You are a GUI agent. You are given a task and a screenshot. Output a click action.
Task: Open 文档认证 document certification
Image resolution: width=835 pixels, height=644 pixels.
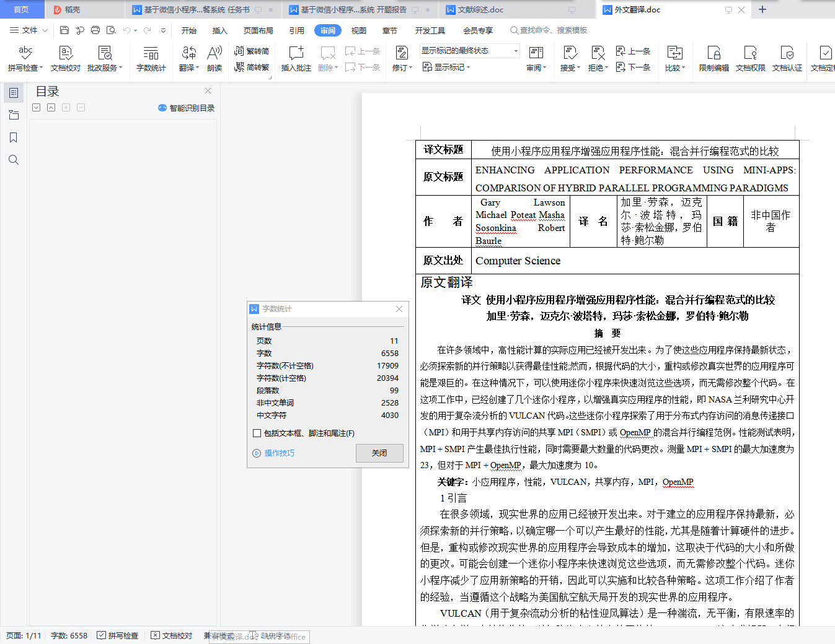point(787,59)
